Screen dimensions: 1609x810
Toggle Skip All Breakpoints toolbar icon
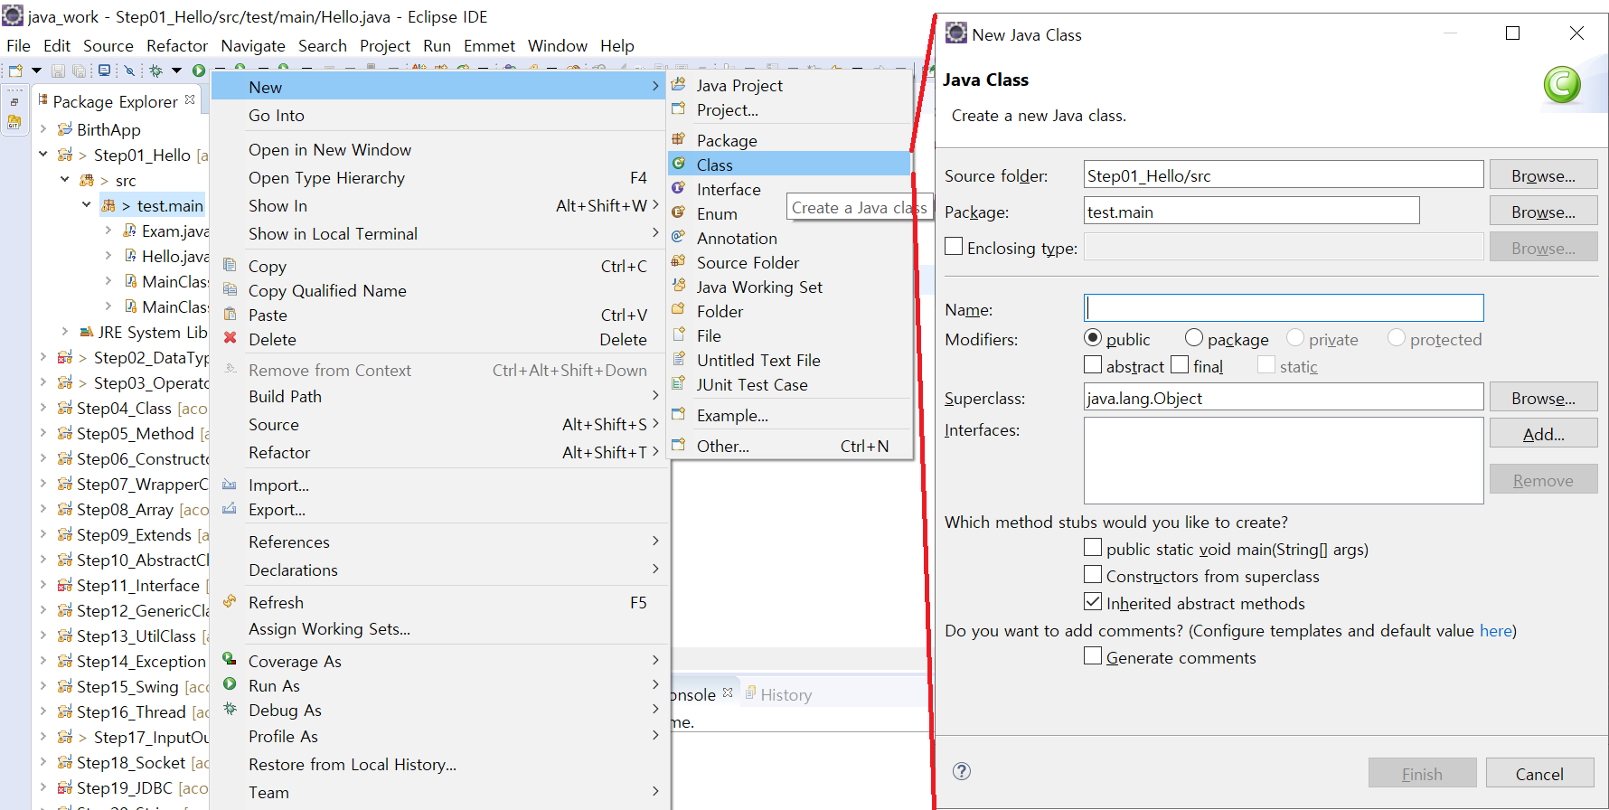(x=129, y=71)
